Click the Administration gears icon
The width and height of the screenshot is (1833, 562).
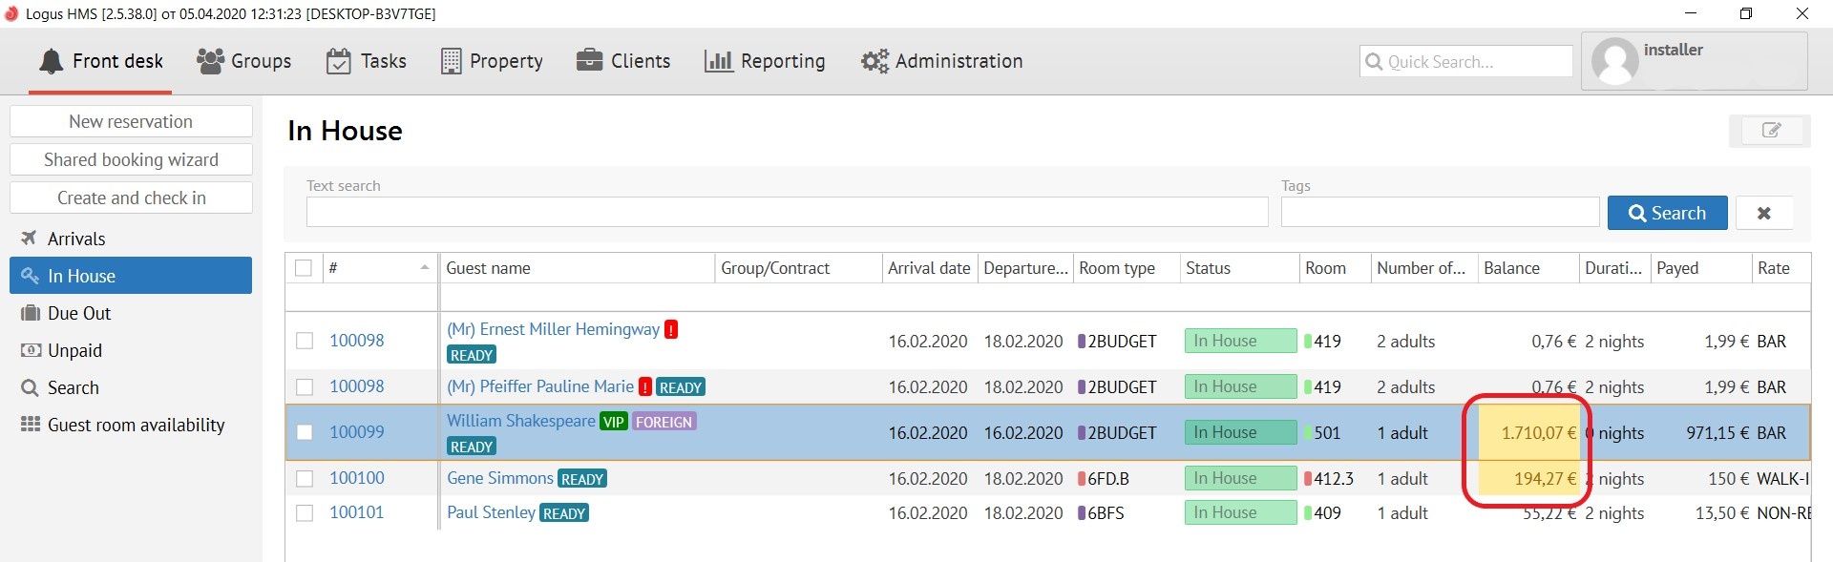tap(874, 61)
